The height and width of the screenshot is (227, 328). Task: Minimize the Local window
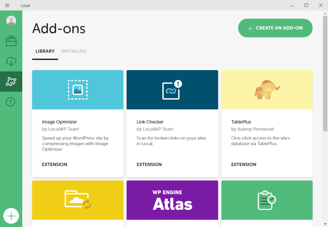[x=292, y=5]
